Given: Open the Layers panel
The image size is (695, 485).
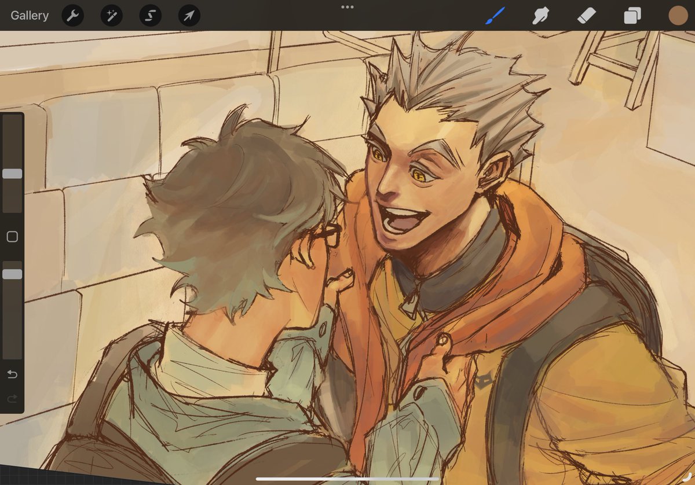Looking at the screenshot, I should [631, 16].
